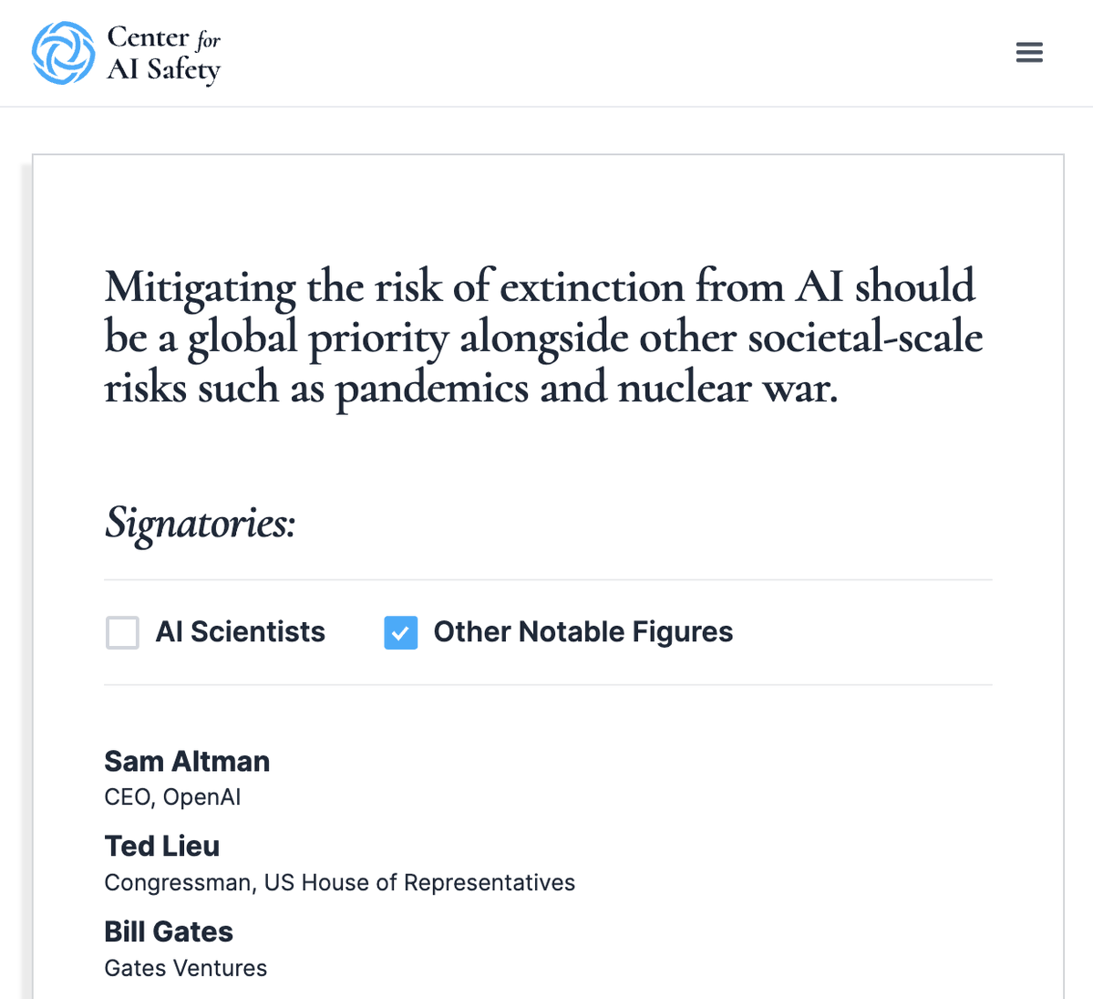Click the "CEO, OpenAI" subtitle

[172, 797]
